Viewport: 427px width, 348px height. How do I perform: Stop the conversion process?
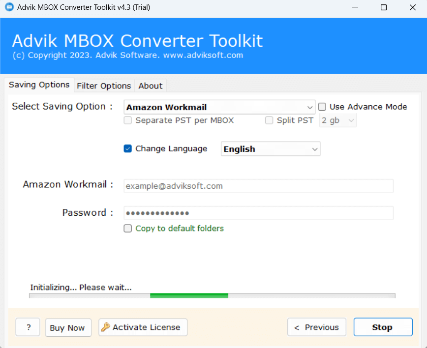tap(383, 327)
